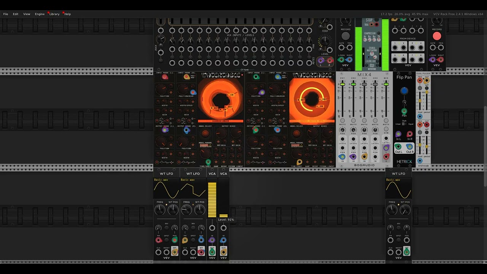Click FREQ knob on second WT LFO
Screen dimensions: 487x274
tap(186, 210)
